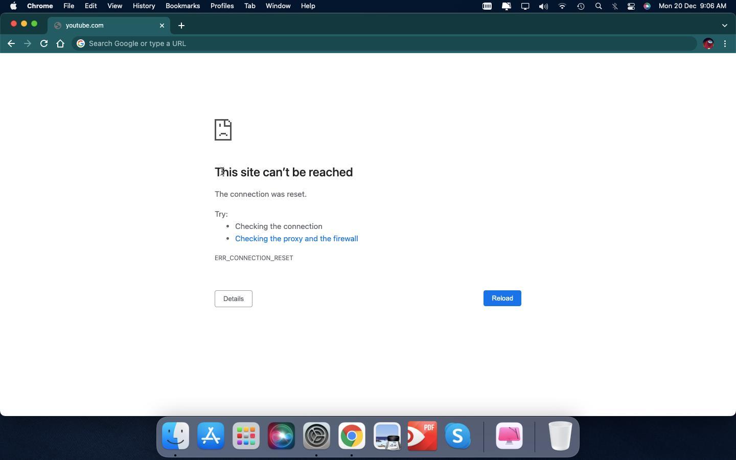This screenshot has width=736, height=460.
Task: Click the 'Checking the connection' suggestion text
Action: [x=279, y=226]
